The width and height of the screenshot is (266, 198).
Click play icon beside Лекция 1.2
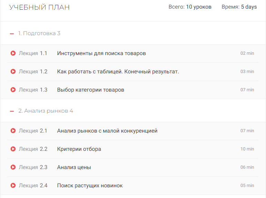point(13,72)
